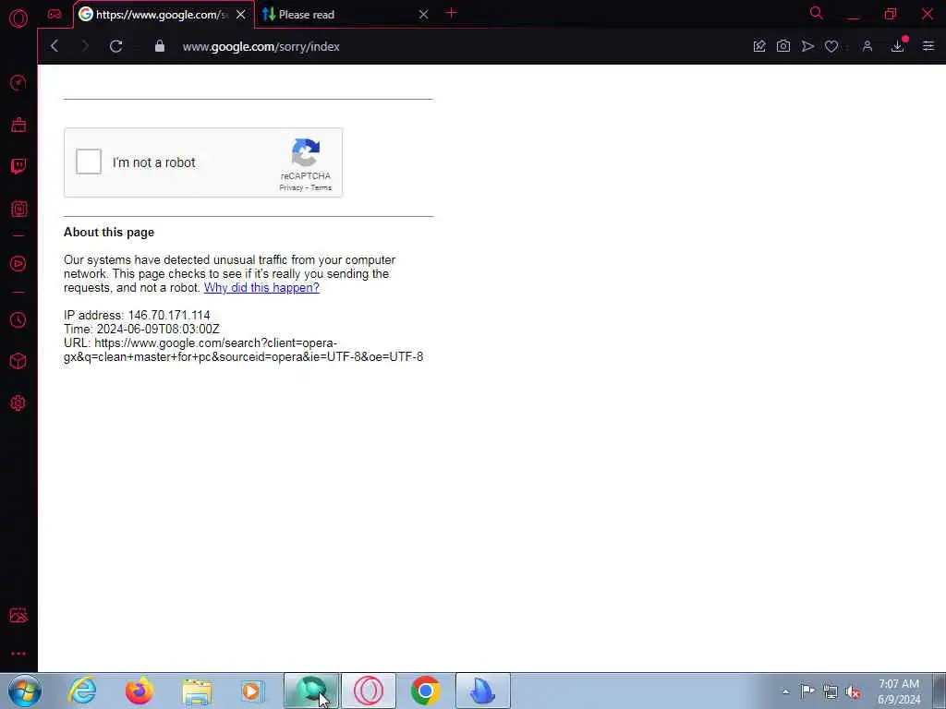Open the muted volume tray icon
The image size is (946, 709).
(x=853, y=691)
